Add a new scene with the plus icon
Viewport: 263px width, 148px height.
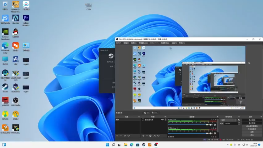click(x=117, y=136)
